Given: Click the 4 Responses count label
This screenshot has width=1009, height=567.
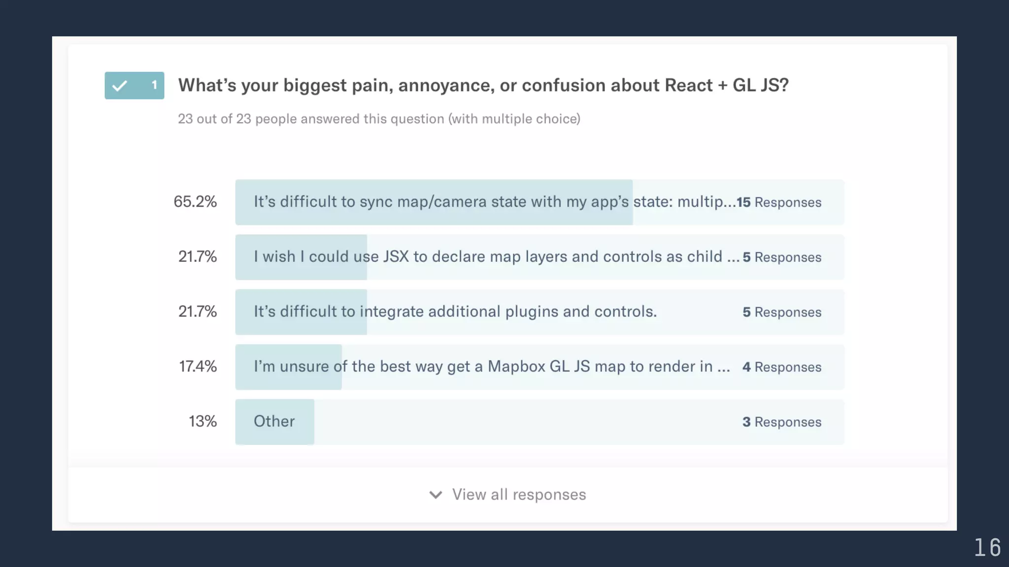Looking at the screenshot, I should click(x=782, y=367).
